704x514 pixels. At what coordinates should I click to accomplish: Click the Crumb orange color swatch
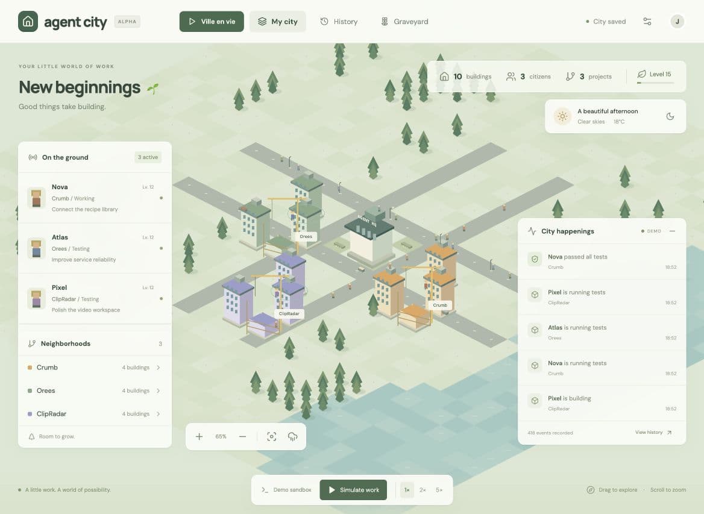point(30,367)
